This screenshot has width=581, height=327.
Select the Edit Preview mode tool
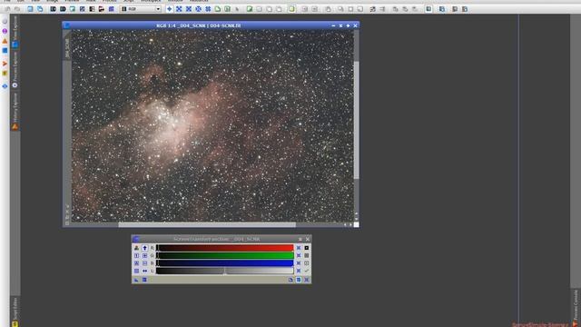click(227, 9)
